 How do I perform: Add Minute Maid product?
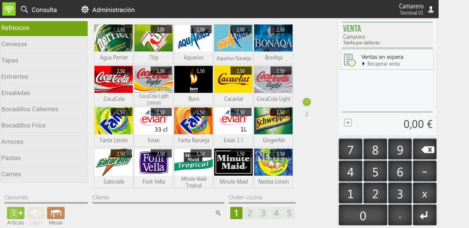[x=233, y=168]
